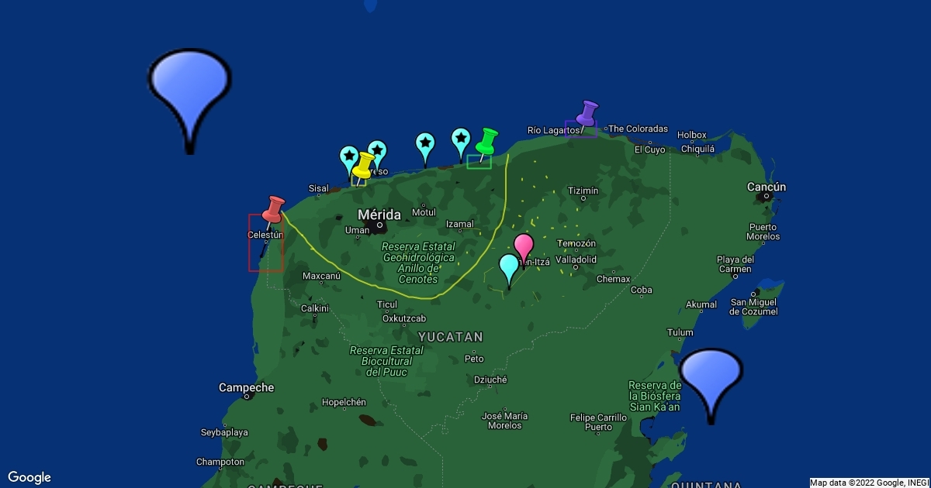This screenshot has width=931, height=488.
Task: Select the pink marker at Chichén-Itzá
Action: tap(524, 248)
